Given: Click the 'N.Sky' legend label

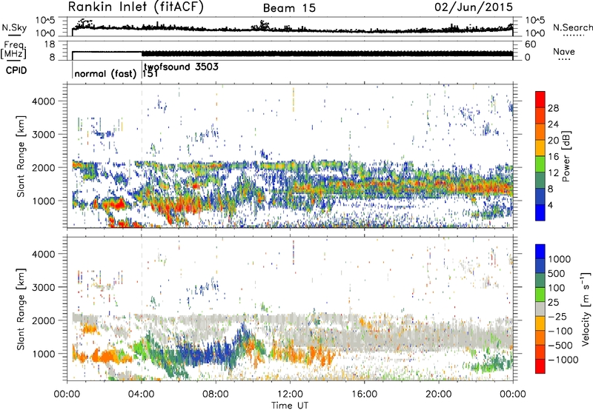Looking at the screenshot, I should [x=14, y=27].
